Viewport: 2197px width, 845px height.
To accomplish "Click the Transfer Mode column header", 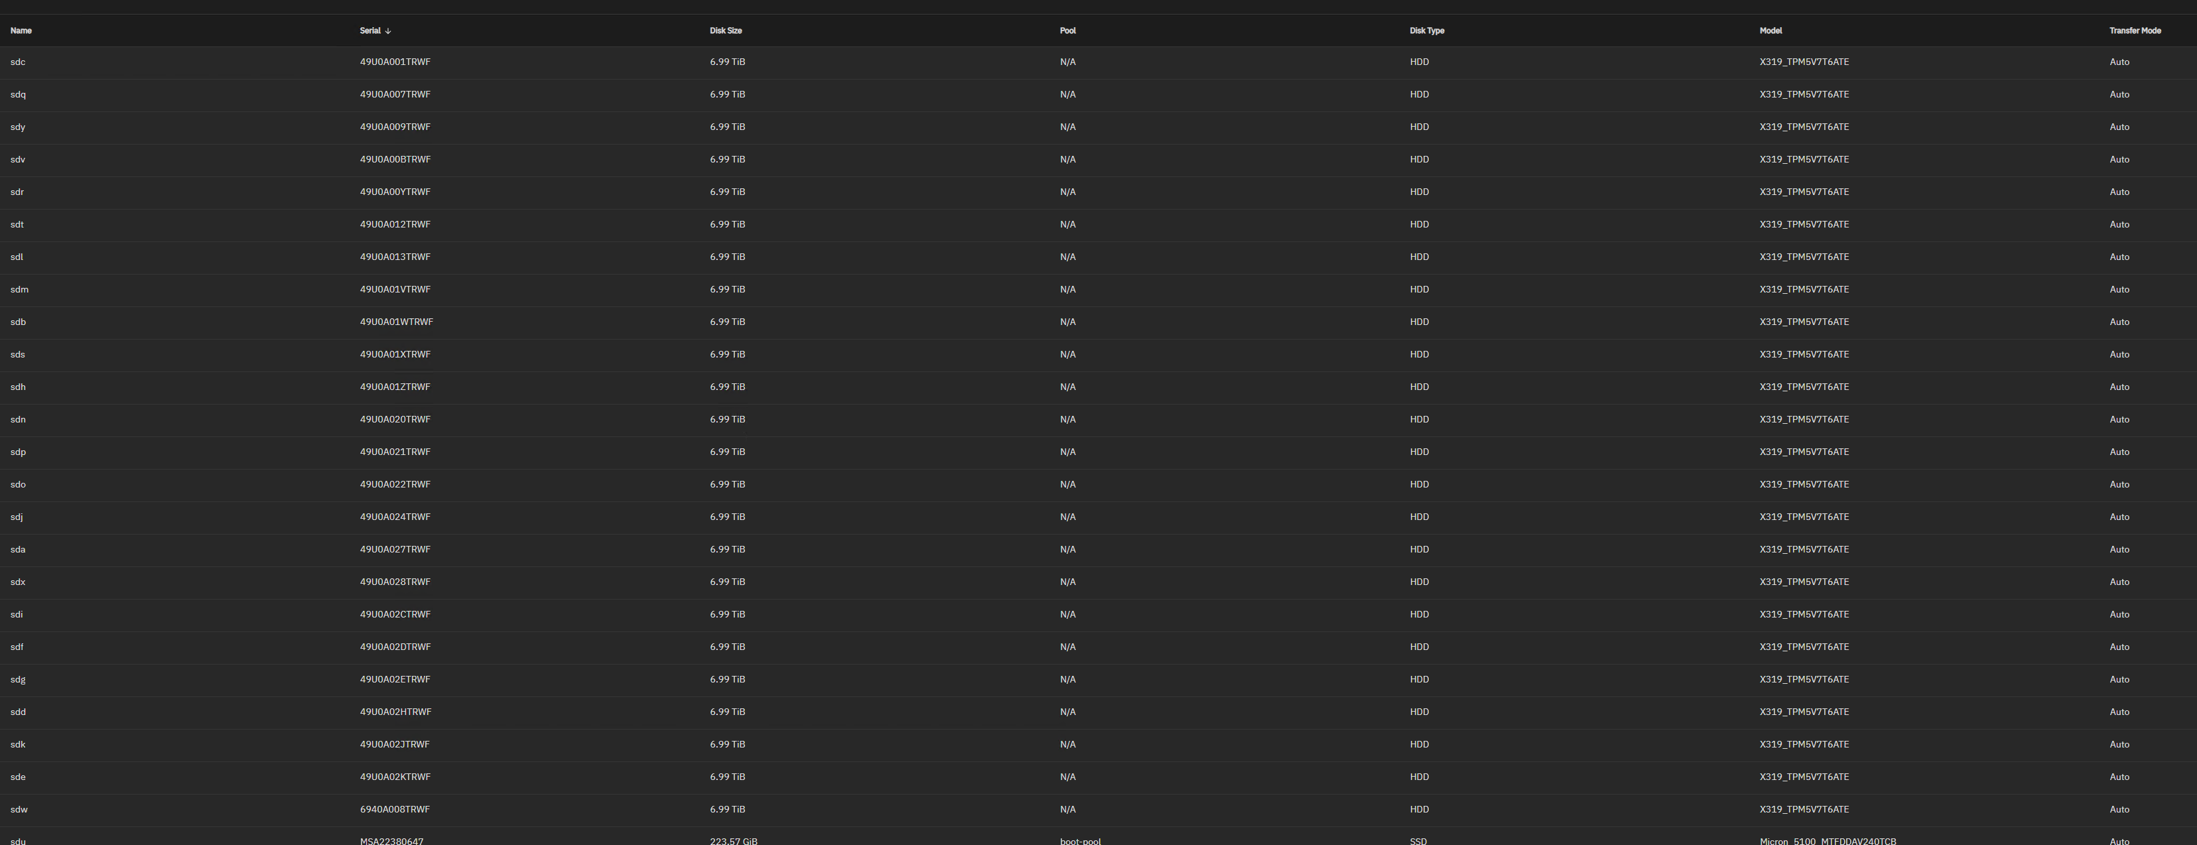I will coord(2134,31).
